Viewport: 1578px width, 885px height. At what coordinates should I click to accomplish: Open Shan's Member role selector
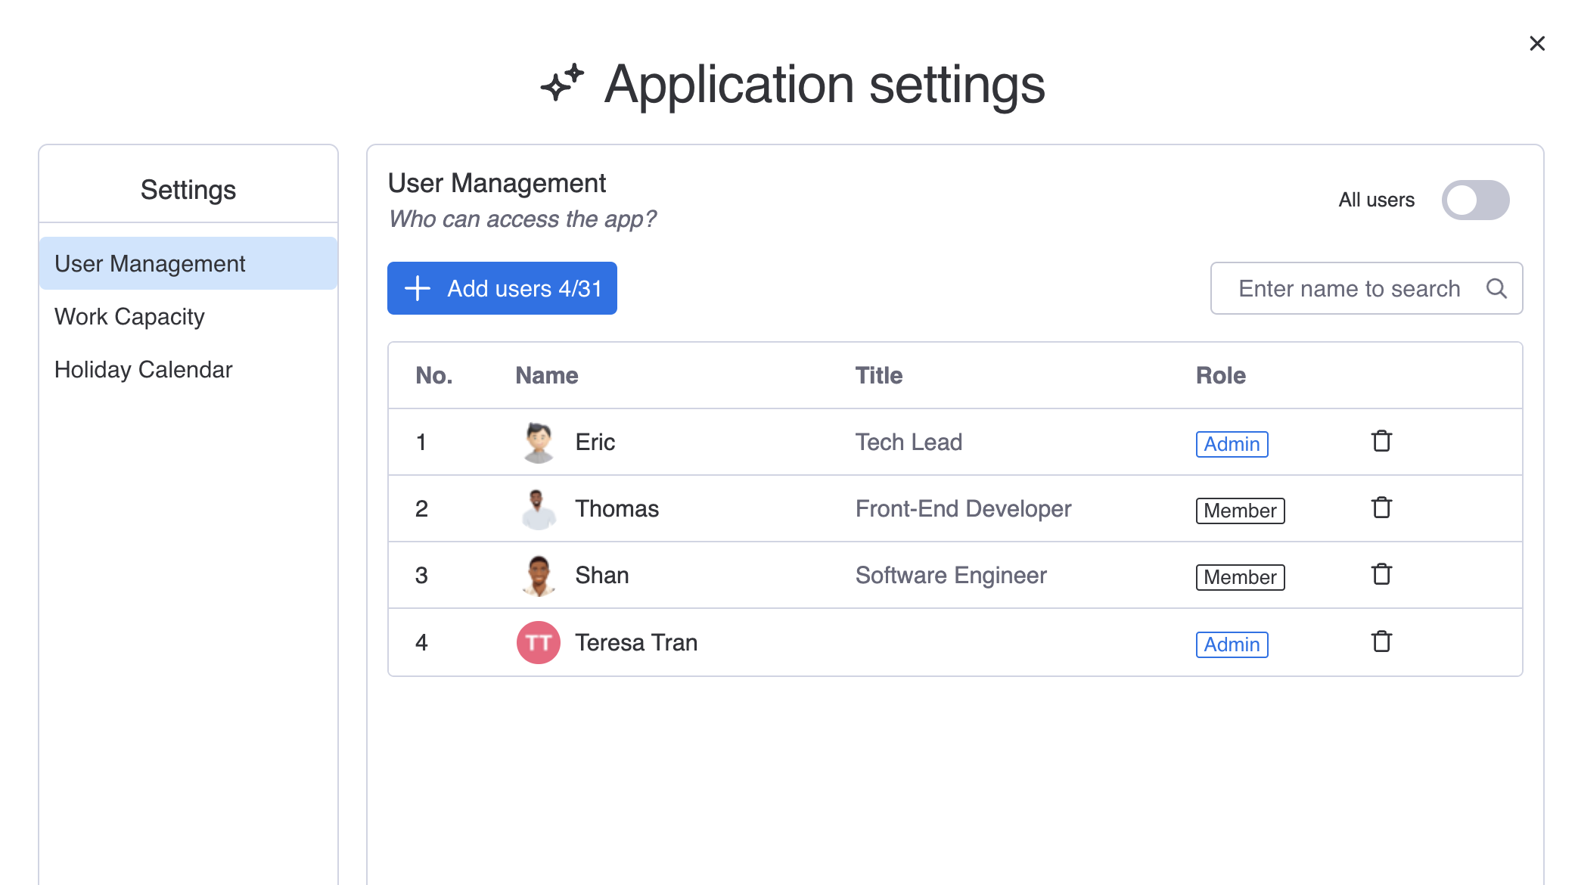click(1239, 577)
